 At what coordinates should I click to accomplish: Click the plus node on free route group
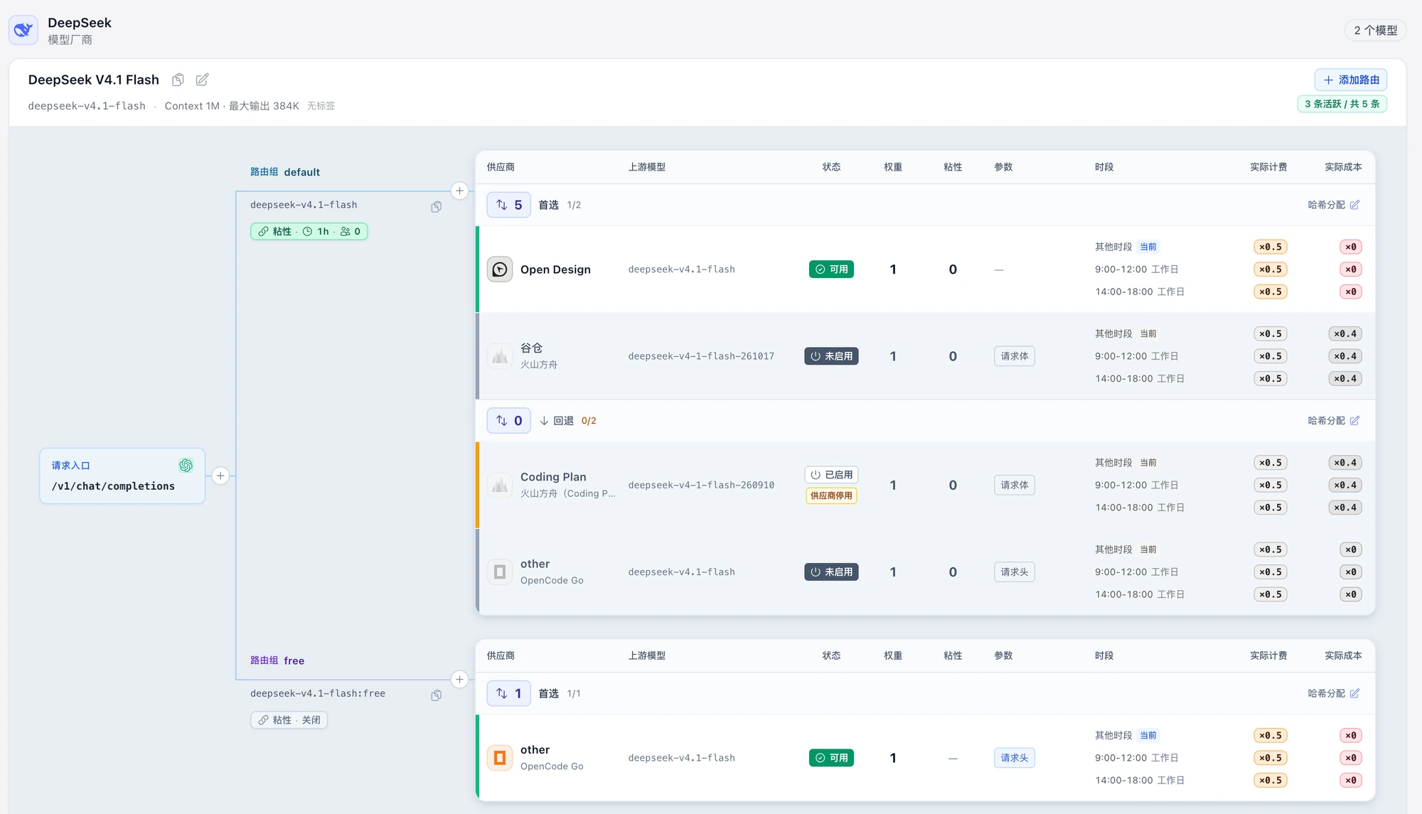459,679
